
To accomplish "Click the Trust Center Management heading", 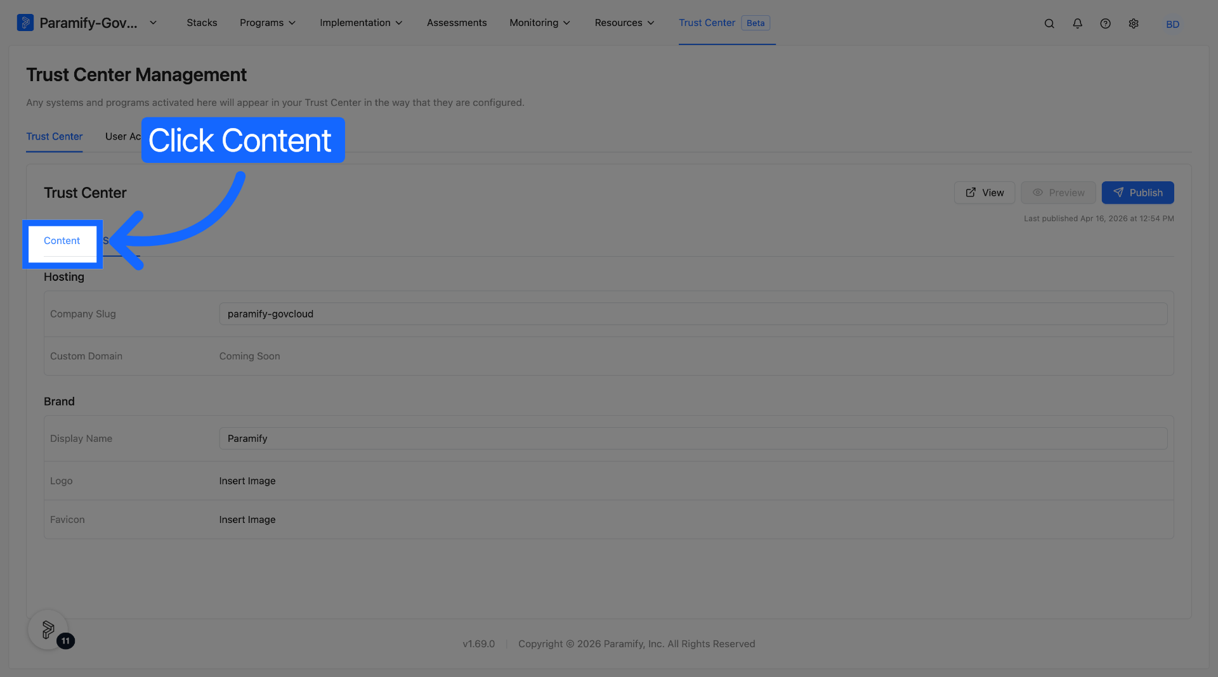I will pyautogui.click(x=136, y=75).
